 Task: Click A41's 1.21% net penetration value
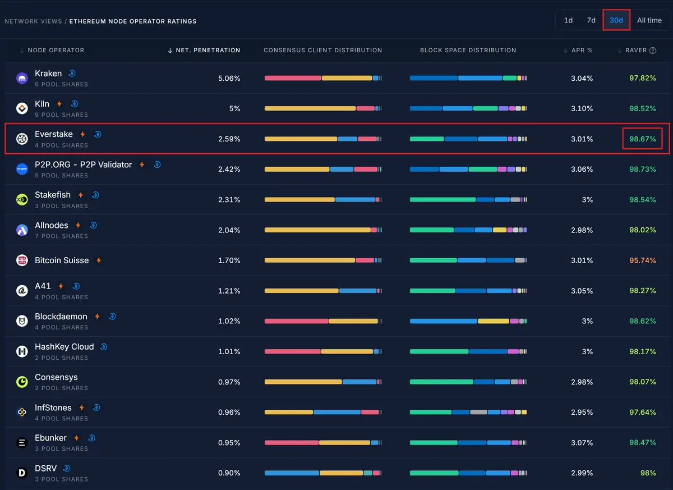tap(229, 291)
